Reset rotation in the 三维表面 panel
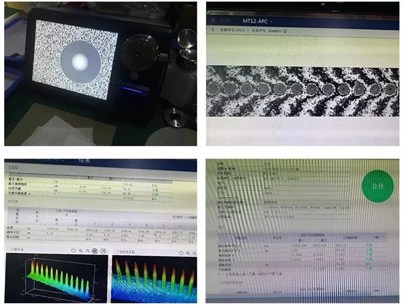This screenshot has width=410, height=308. pos(73,251)
